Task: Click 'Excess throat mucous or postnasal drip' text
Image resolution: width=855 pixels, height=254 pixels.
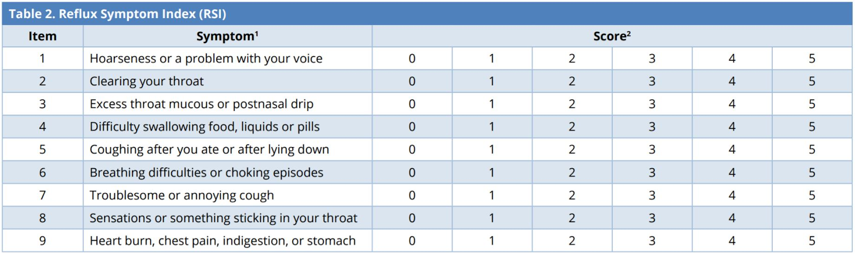Action: click(201, 104)
